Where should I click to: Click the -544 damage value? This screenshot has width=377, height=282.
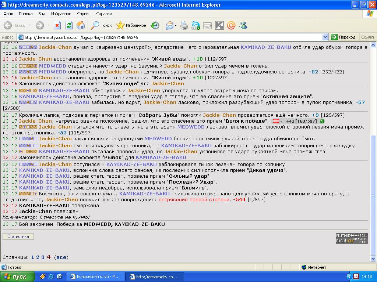(x=239, y=200)
